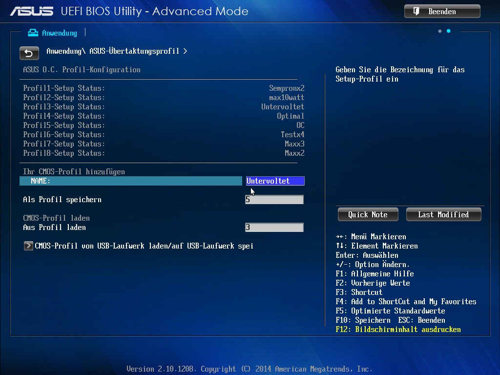Viewport: 500px width, 375px height.
Task: Click the F10: Speichern ESC: Beenden hint
Action: coord(390,320)
